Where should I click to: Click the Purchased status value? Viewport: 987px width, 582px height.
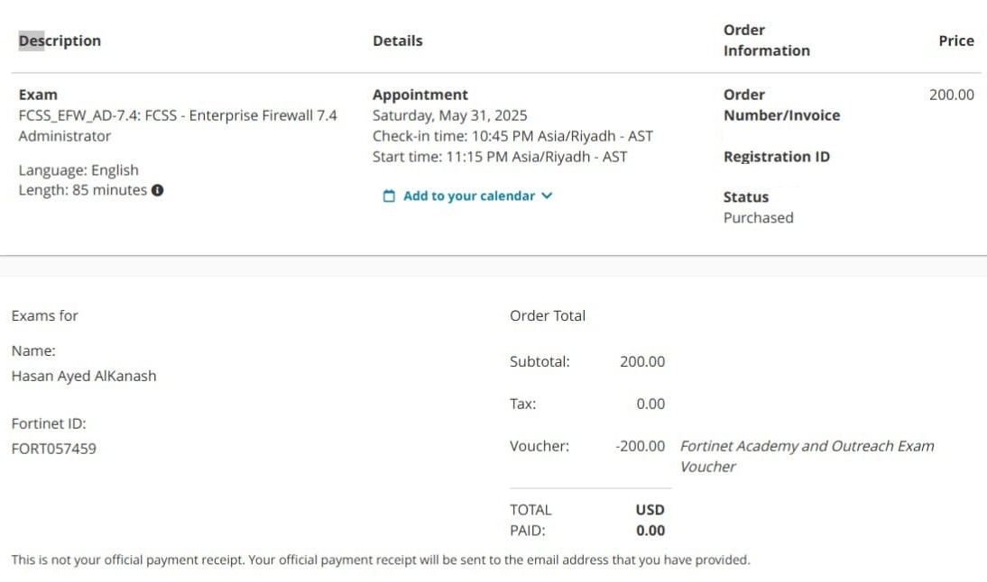pyautogui.click(x=758, y=218)
